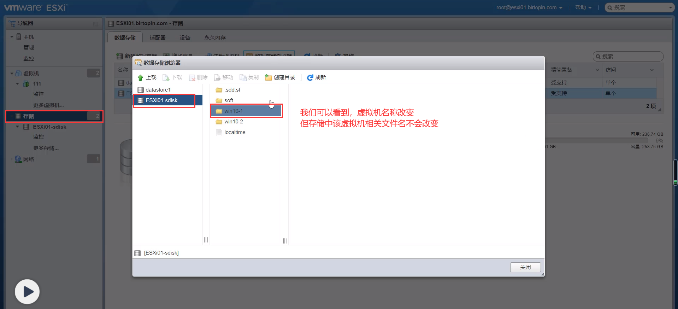Screen dimensions: 678x309
Task: Minimize the navigator panel
Action: click(96, 24)
